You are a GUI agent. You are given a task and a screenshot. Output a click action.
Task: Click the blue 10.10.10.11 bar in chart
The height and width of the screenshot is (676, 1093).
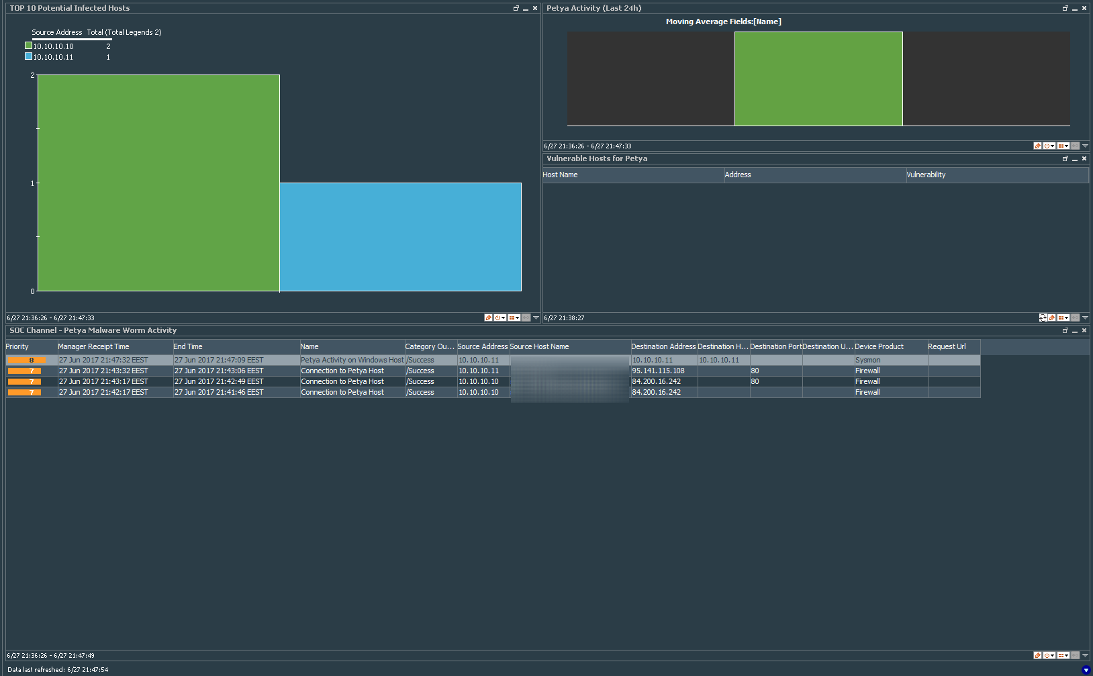pyautogui.click(x=400, y=236)
